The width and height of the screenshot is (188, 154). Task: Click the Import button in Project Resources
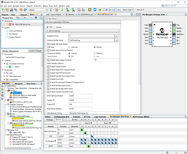25,18
